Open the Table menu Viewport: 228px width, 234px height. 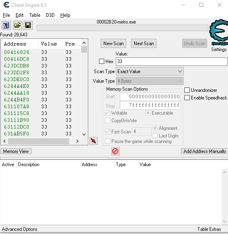click(x=35, y=15)
